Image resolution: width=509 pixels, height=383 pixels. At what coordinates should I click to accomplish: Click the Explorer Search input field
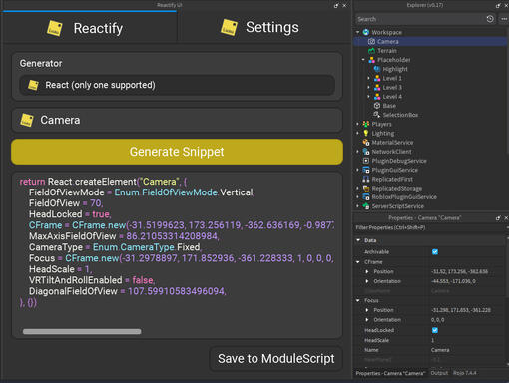pos(420,19)
